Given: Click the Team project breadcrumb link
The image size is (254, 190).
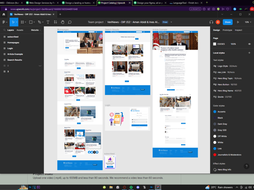Looking at the screenshot, I should point(96,22).
